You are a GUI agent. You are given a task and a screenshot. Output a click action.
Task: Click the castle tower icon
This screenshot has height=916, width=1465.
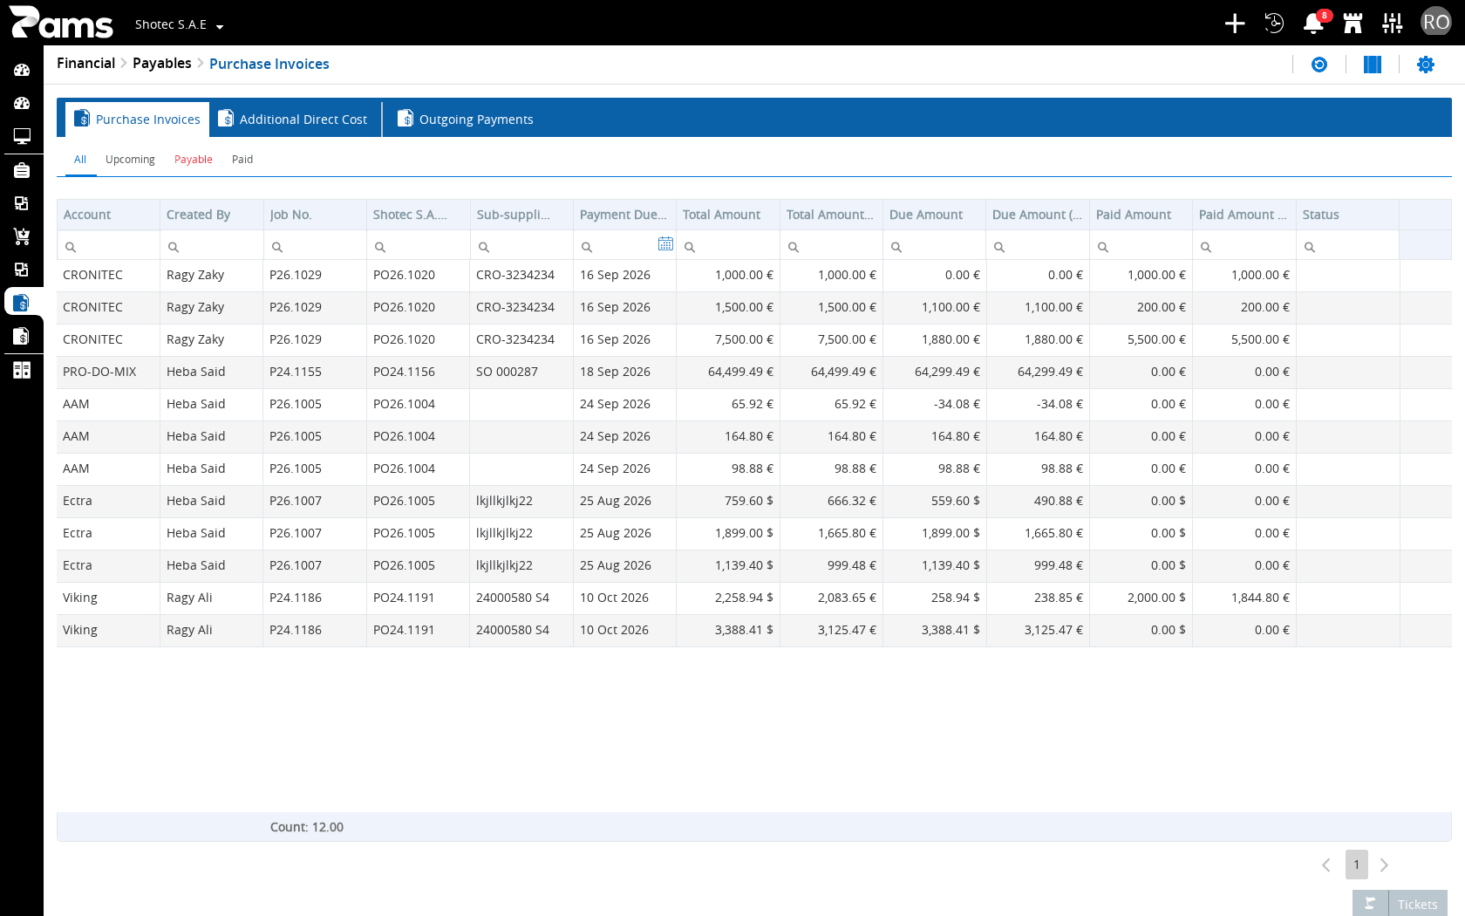coord(1353,24)
